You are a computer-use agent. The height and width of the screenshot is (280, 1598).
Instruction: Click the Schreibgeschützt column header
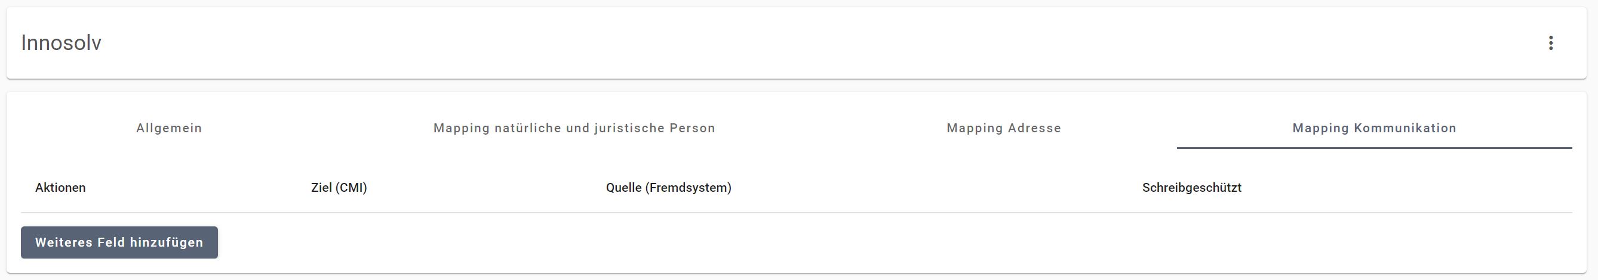pos(1191,188)
